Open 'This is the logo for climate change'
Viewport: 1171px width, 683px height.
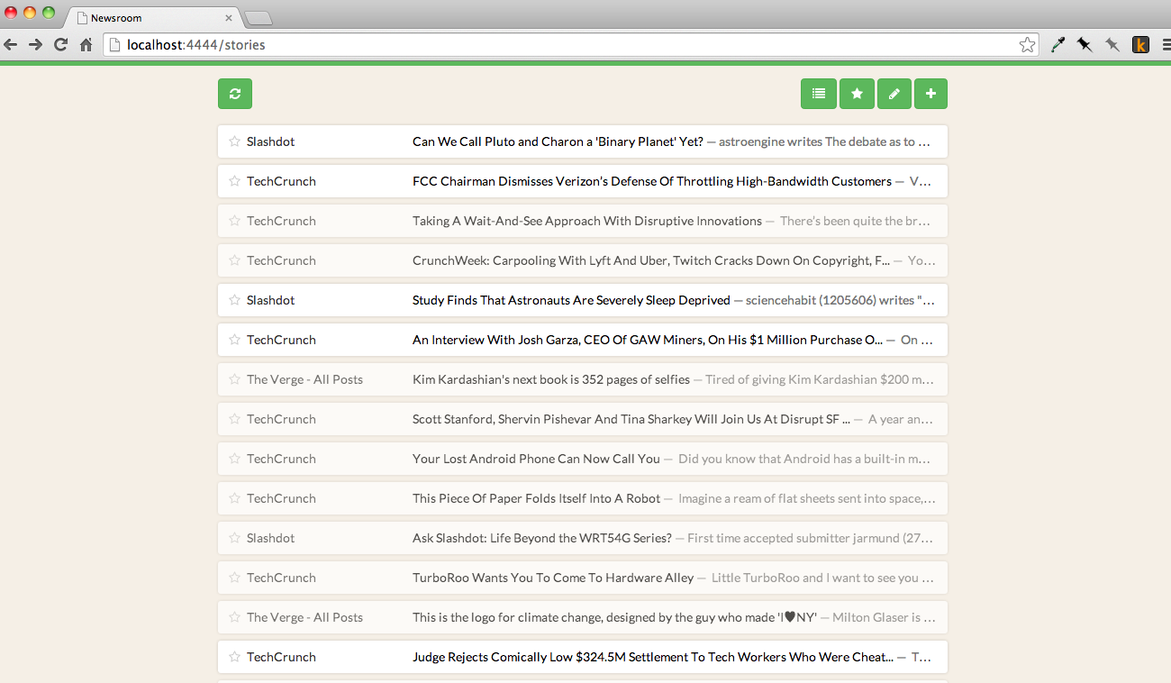(614, 617)
